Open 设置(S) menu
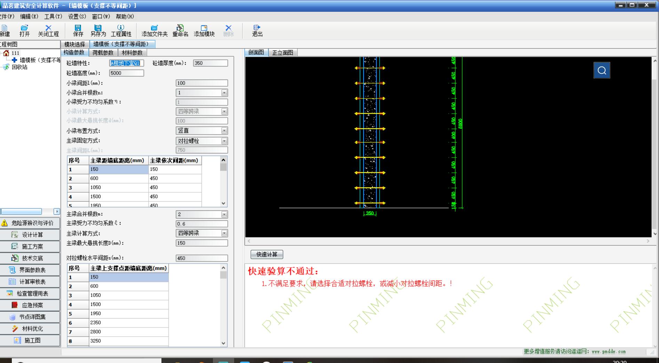The image size is (659, 363). pyautogui.click(x=77, y=16)
